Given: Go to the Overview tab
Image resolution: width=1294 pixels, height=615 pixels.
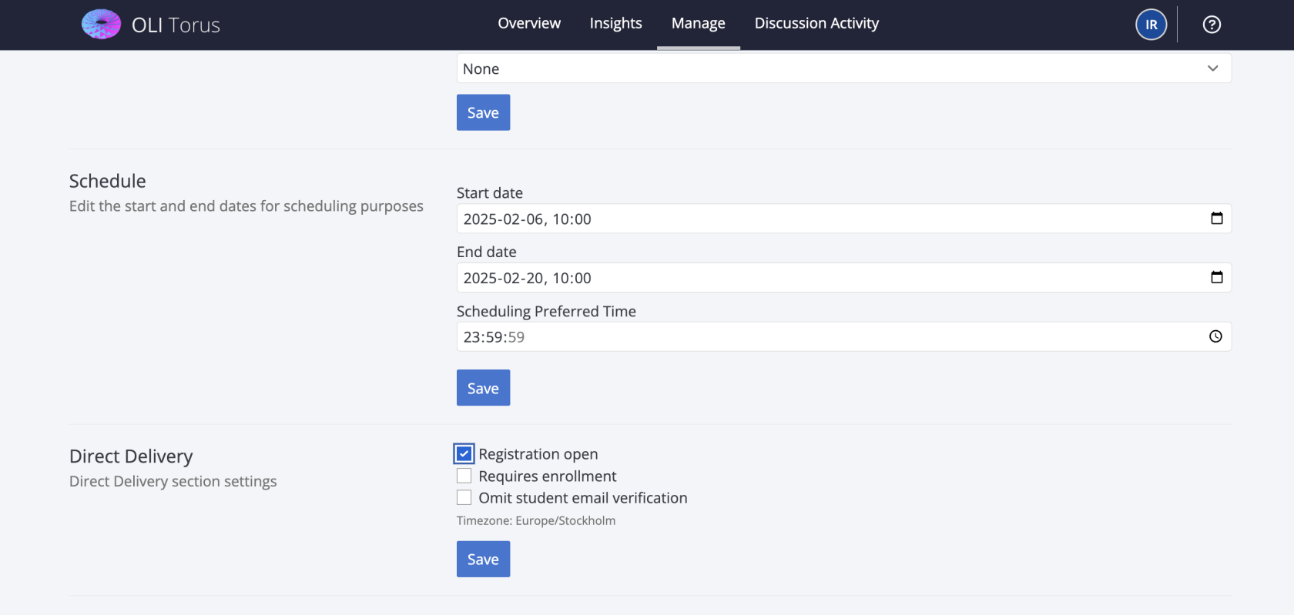Looking at the screenshot, I should (x=529, y=24).
